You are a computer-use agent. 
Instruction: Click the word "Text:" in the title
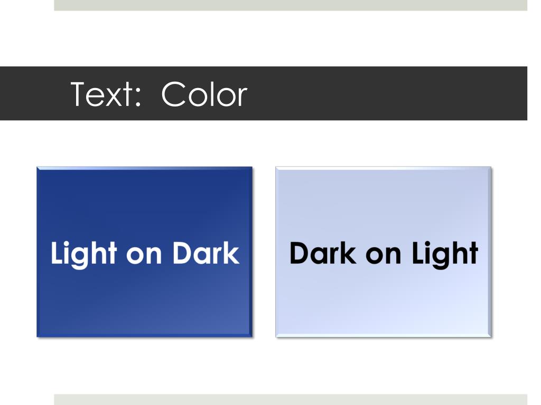106,94
